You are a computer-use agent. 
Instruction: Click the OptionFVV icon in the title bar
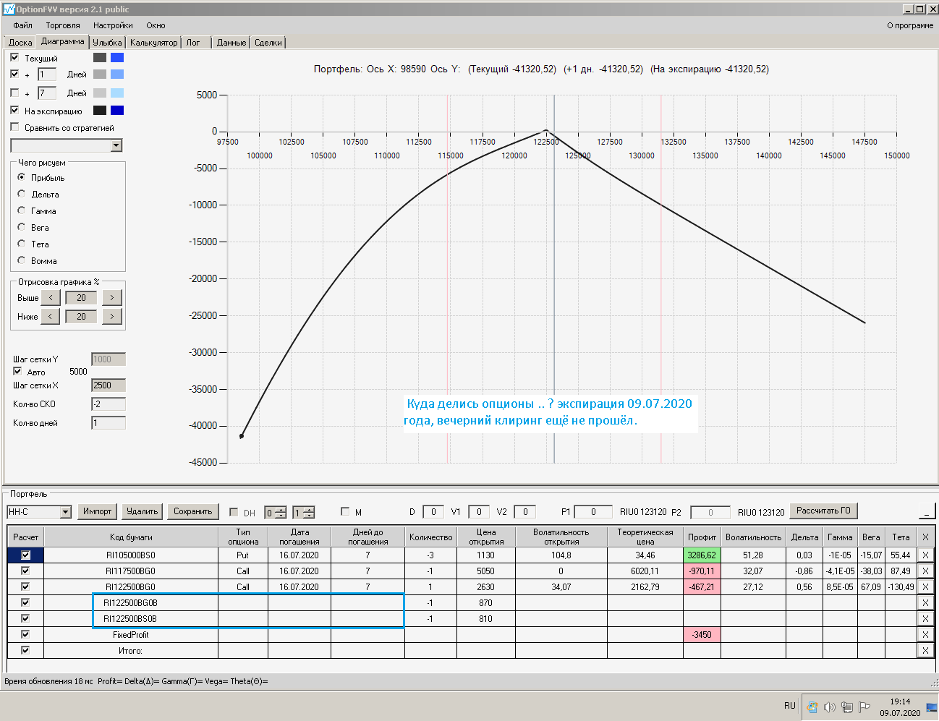point(9,9)
